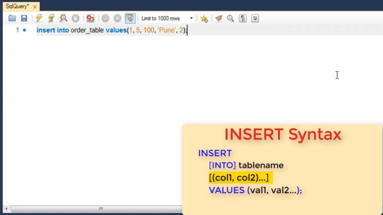Save snippet with the star icon

point(204,19)
